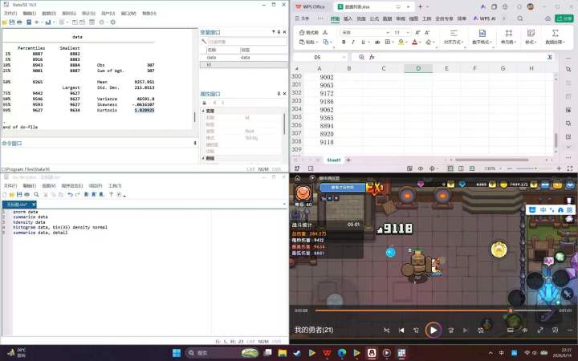The width and height of the screenshot is (578, 361).
Task: Open the cells dropdown in WPS ribbon
Action: (x=508, y=42)
